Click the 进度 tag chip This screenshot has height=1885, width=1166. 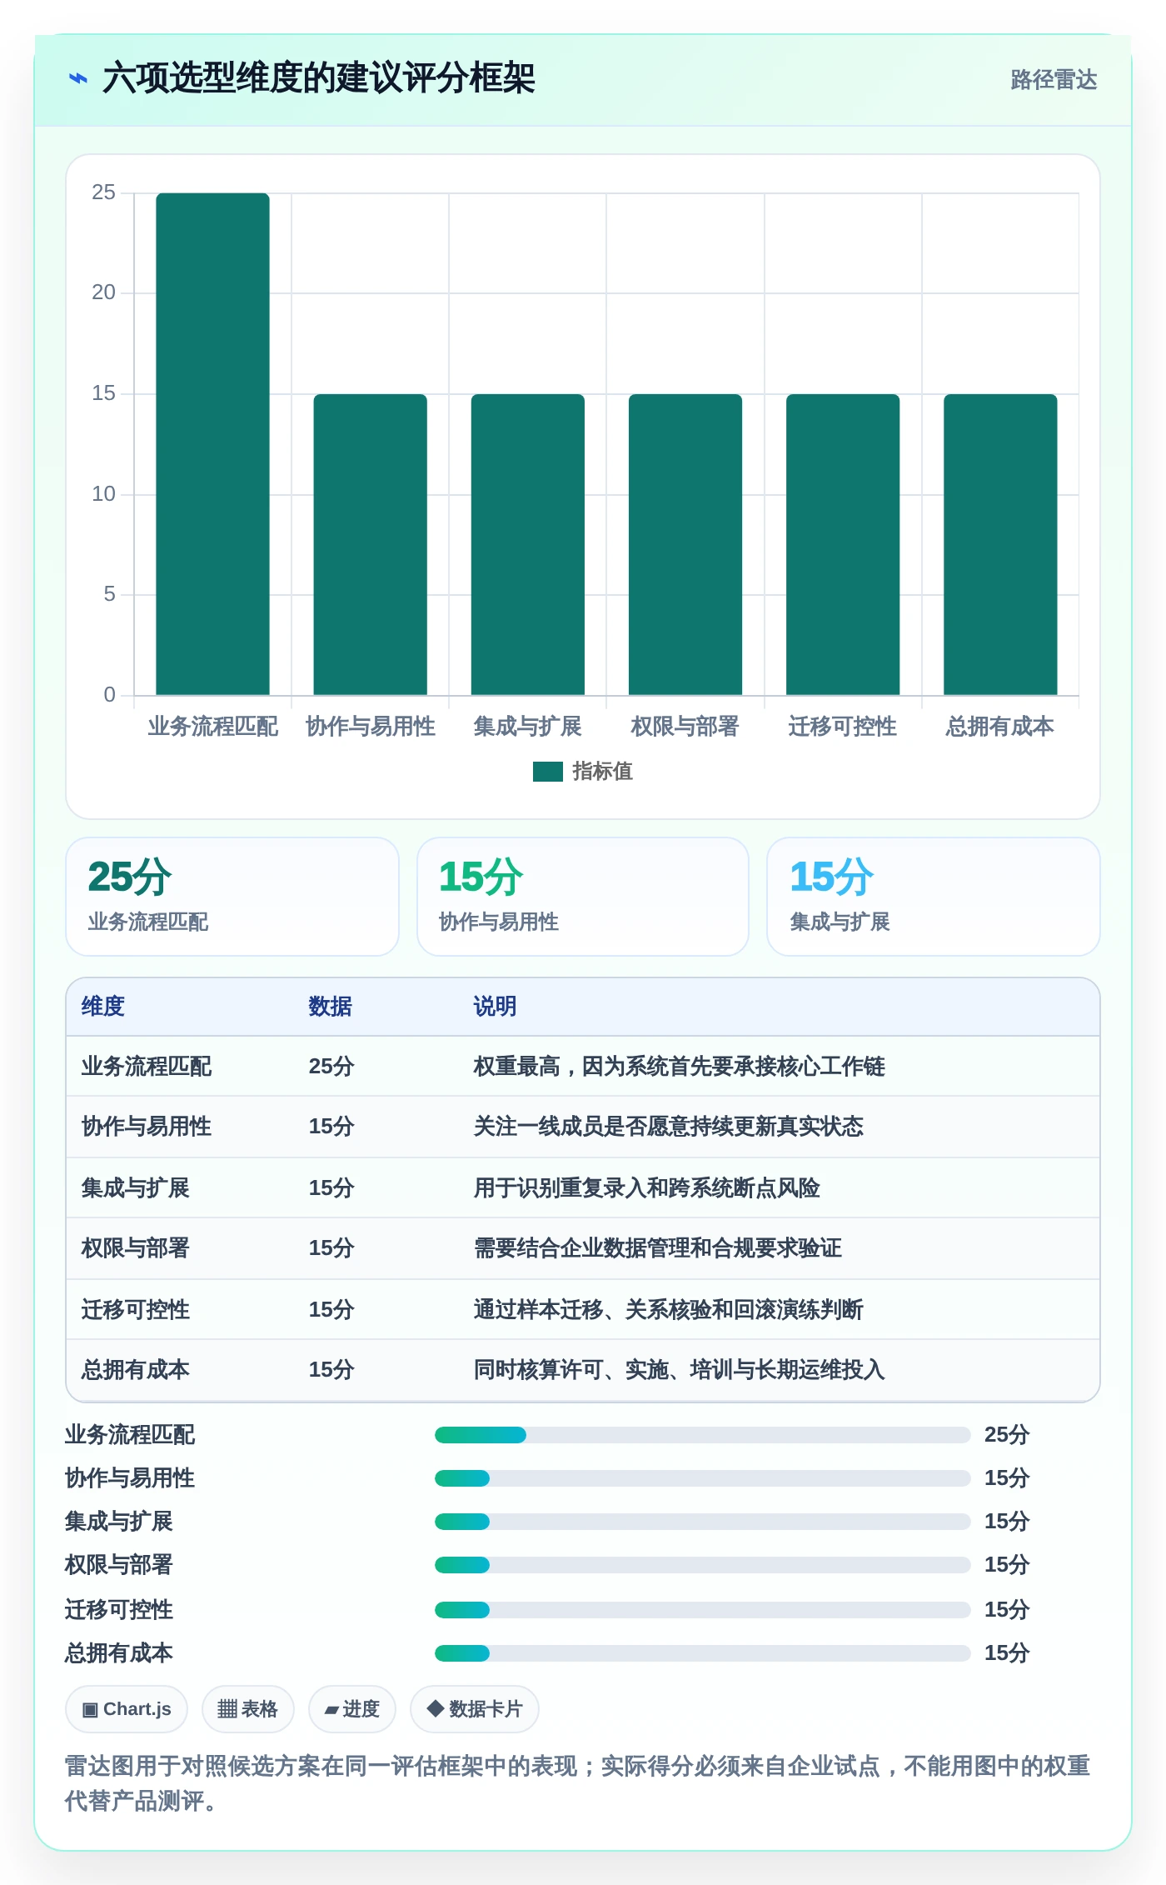pyautogui.click(x=351, y=1709)
